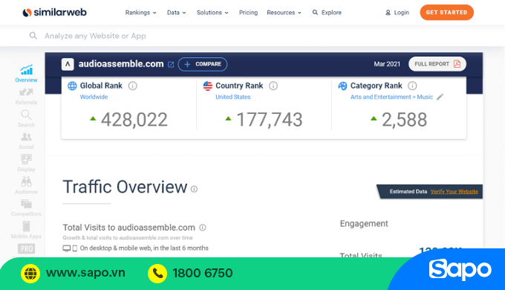The height and width of the screenshot is (290, 505).
Task: Click the global rank value 428,022
Action: click(134, 120)
